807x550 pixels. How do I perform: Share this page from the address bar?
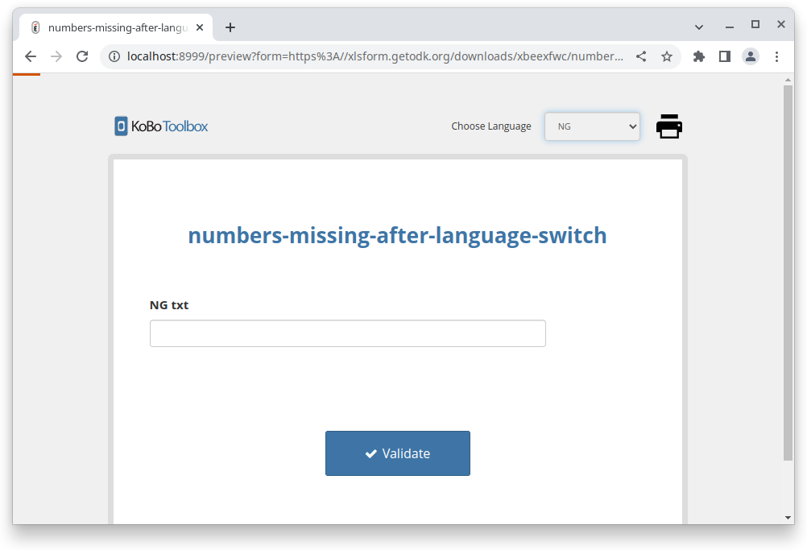641,56
